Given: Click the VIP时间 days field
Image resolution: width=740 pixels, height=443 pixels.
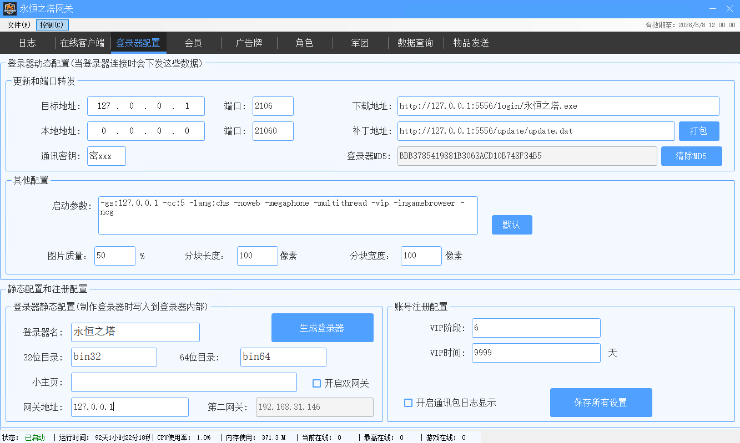Looking at the screenshot, I should [x=536, y=353].
